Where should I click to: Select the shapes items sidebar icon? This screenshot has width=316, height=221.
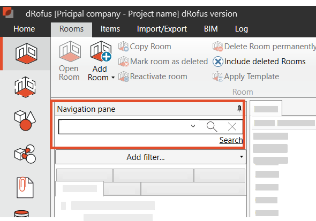[x=25, y=120]
